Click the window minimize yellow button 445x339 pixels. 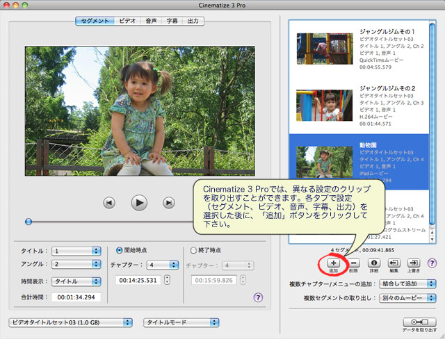(15, 5)
